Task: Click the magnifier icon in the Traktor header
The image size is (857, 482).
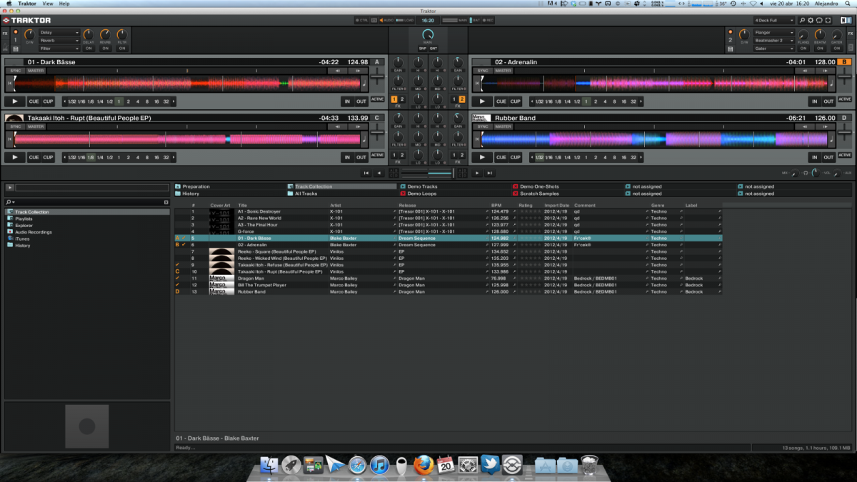Action: pos(803,20)
